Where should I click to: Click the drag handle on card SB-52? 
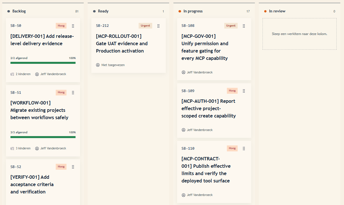[73, 167]
